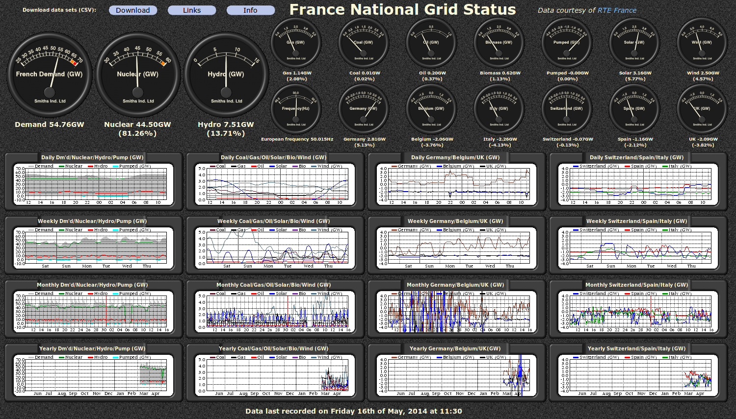Click the 'Download data sets (CSV):' label
The height and width of the screenshot is (419, 736).
[x=59, y=10]
